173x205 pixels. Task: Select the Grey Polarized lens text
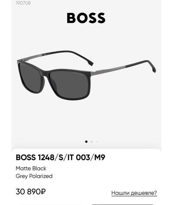pos(34,176)
